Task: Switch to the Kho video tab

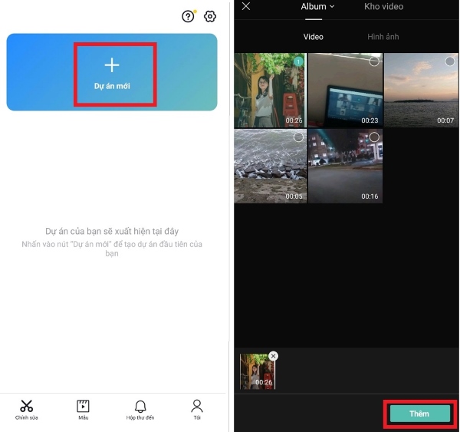Action: coord(383,7)
